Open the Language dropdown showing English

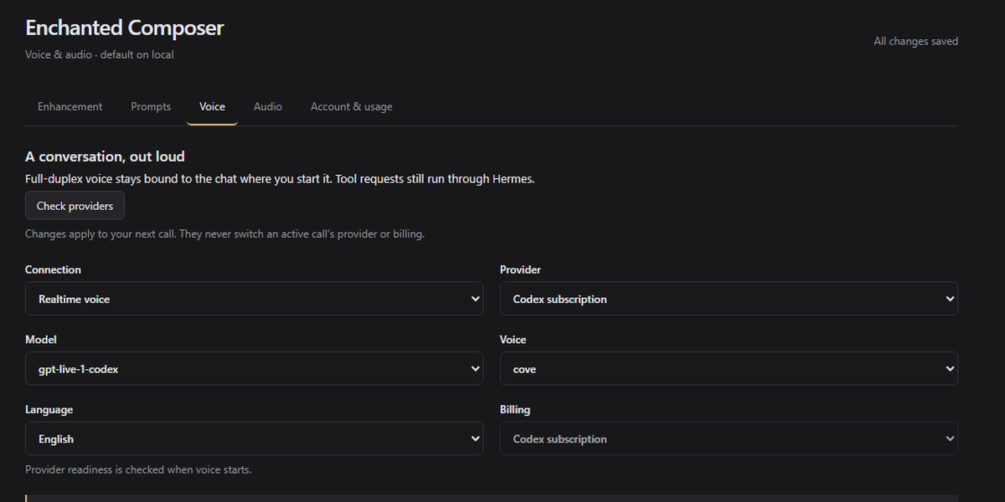tap(254, 438)
